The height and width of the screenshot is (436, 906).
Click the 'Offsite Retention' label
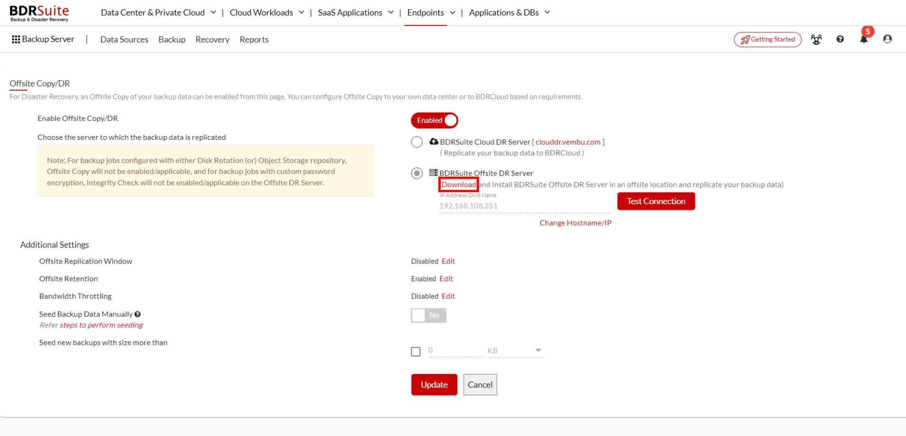tap(68, 279)
